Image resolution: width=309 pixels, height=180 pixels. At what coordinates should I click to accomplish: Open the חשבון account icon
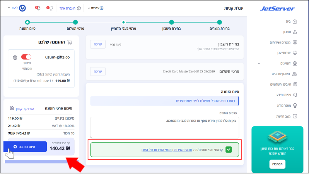(295, 32)
